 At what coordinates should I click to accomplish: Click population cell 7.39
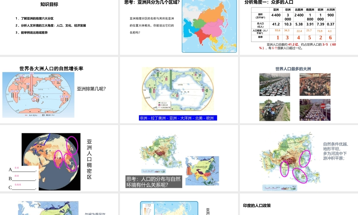point(320,24)
